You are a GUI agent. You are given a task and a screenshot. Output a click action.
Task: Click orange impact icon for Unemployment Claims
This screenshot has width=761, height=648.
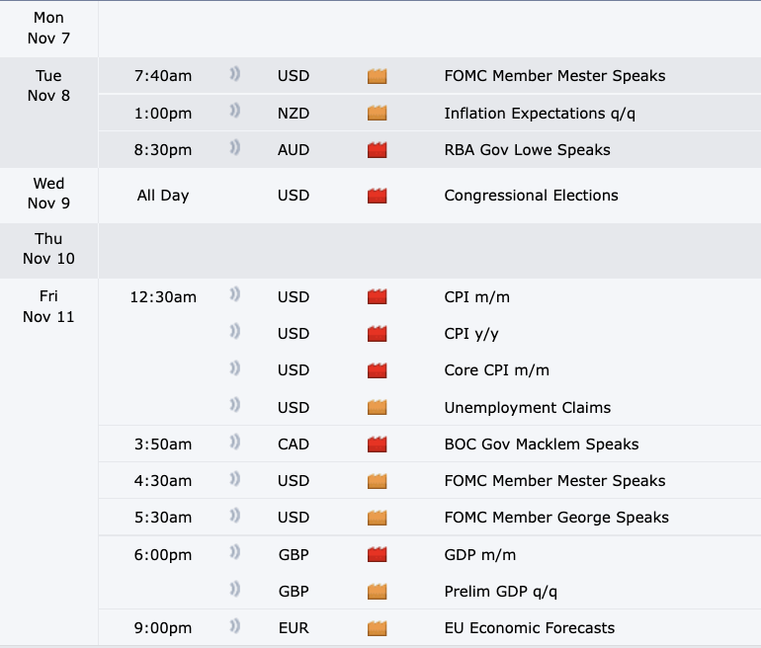coord(377,407)
